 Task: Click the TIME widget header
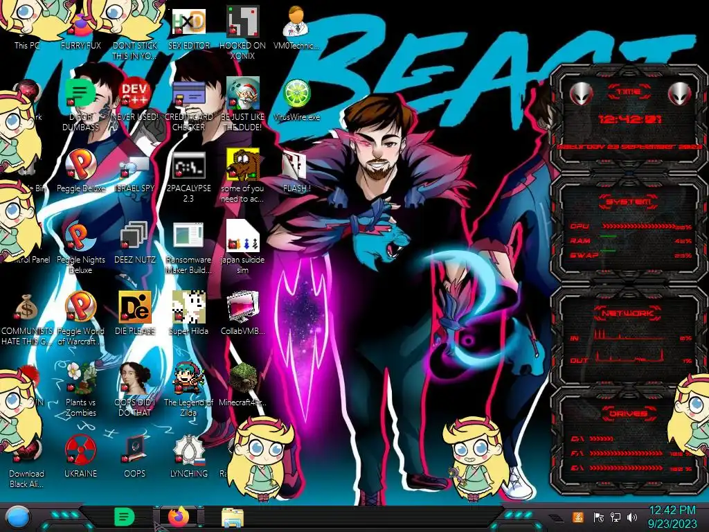pyautogui.click(x=629, y=91)
